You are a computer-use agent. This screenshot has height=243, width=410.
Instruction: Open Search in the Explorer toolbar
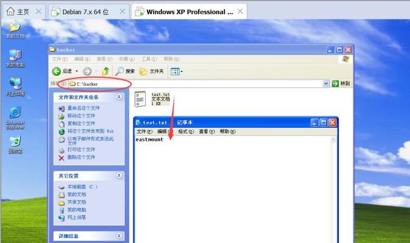tap(125, 71)
